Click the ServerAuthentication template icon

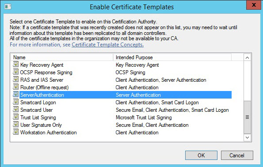(x=16, y=95)
